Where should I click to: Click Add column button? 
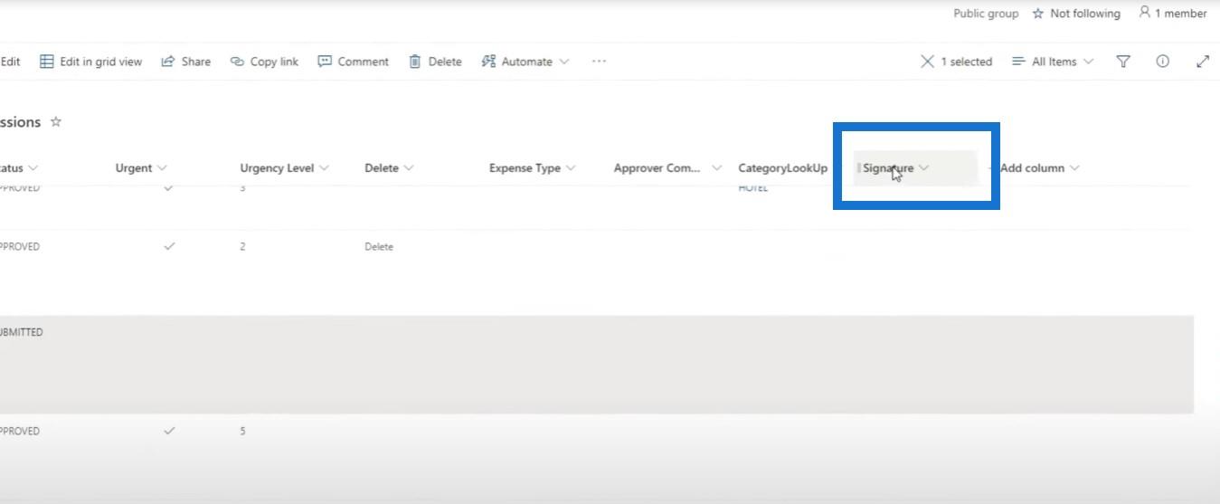[x=1039, y=168]
